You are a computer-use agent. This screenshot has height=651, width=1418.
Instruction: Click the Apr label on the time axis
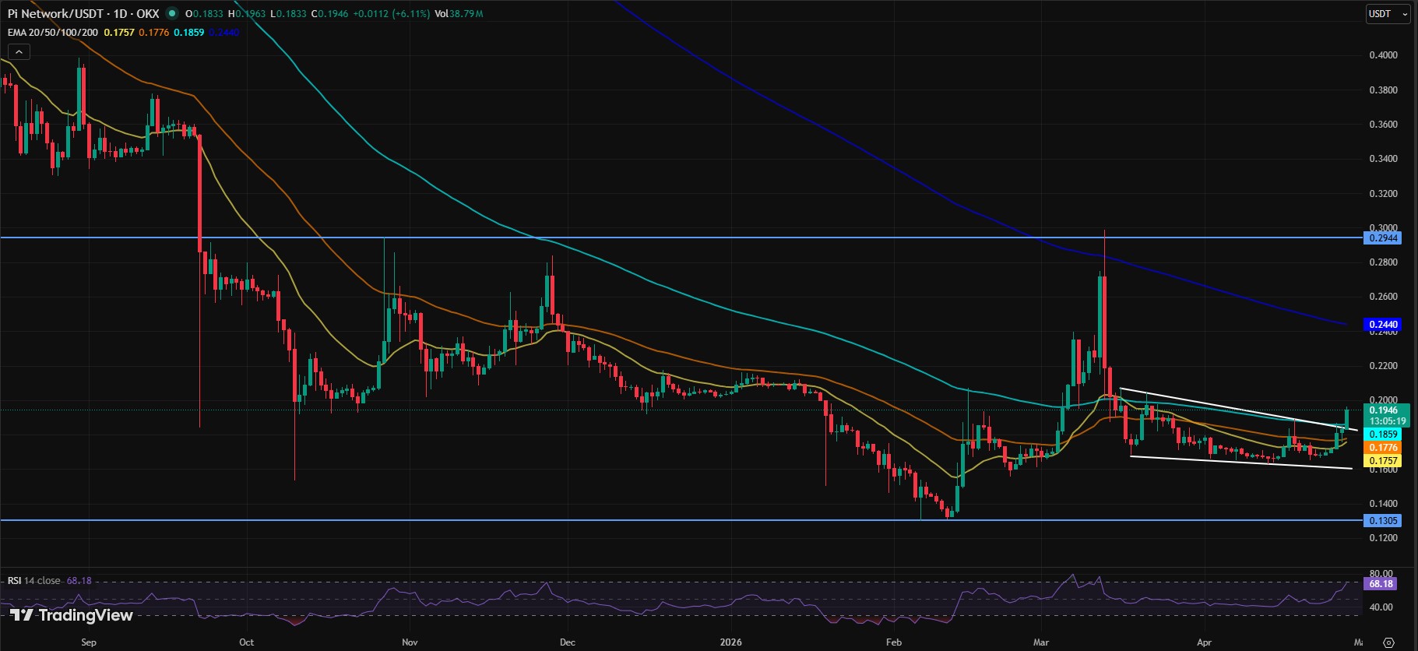pos(1204,642)
